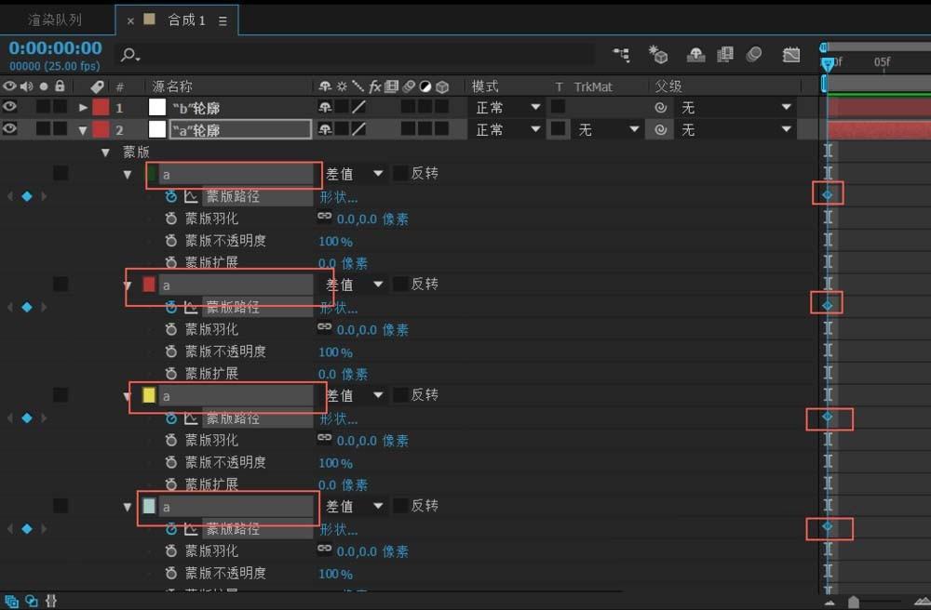931x610 pixels.
Task: Expand the "b"轮廓 layer properties
Action: 84,107
